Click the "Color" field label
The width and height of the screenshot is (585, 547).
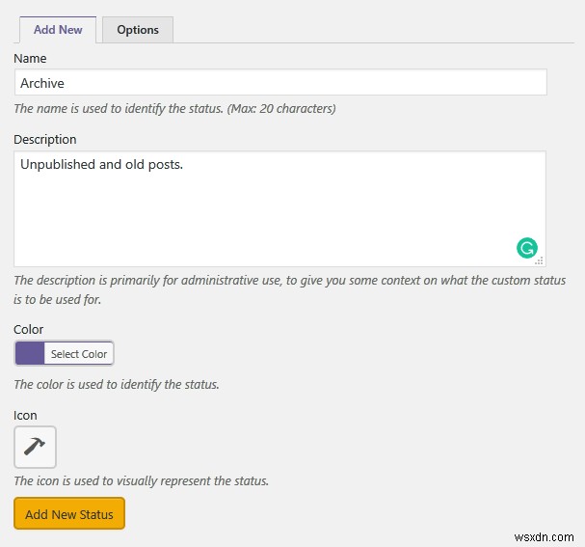[x=29, y=330]
